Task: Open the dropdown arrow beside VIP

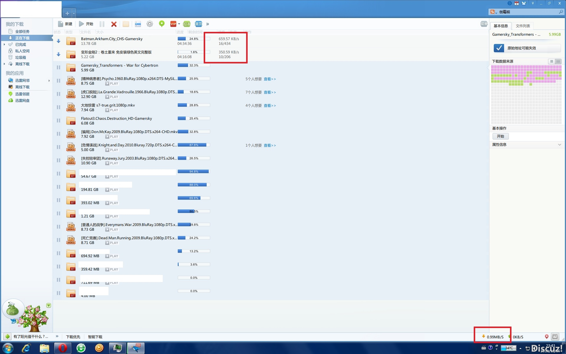Action: [x=179, y=24]
